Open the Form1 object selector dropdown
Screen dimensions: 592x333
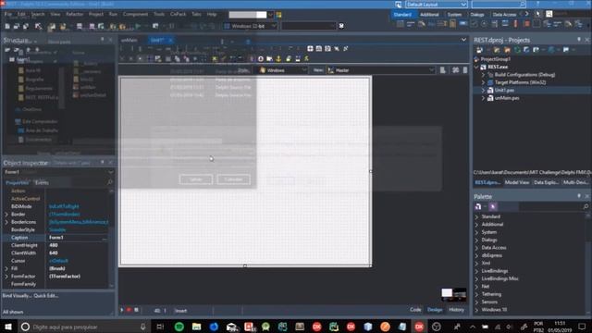pos(58,172)
